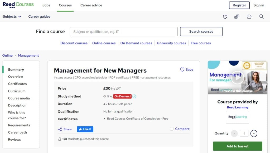Jump to Reviews in the sidebar

(x=15, y=139)
